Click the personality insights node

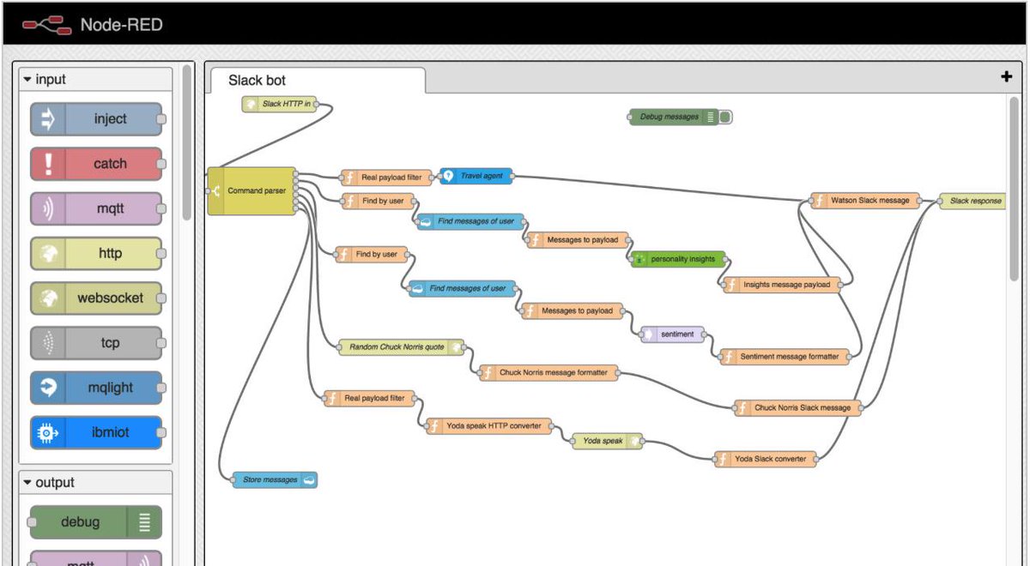(x=678, y=258)
